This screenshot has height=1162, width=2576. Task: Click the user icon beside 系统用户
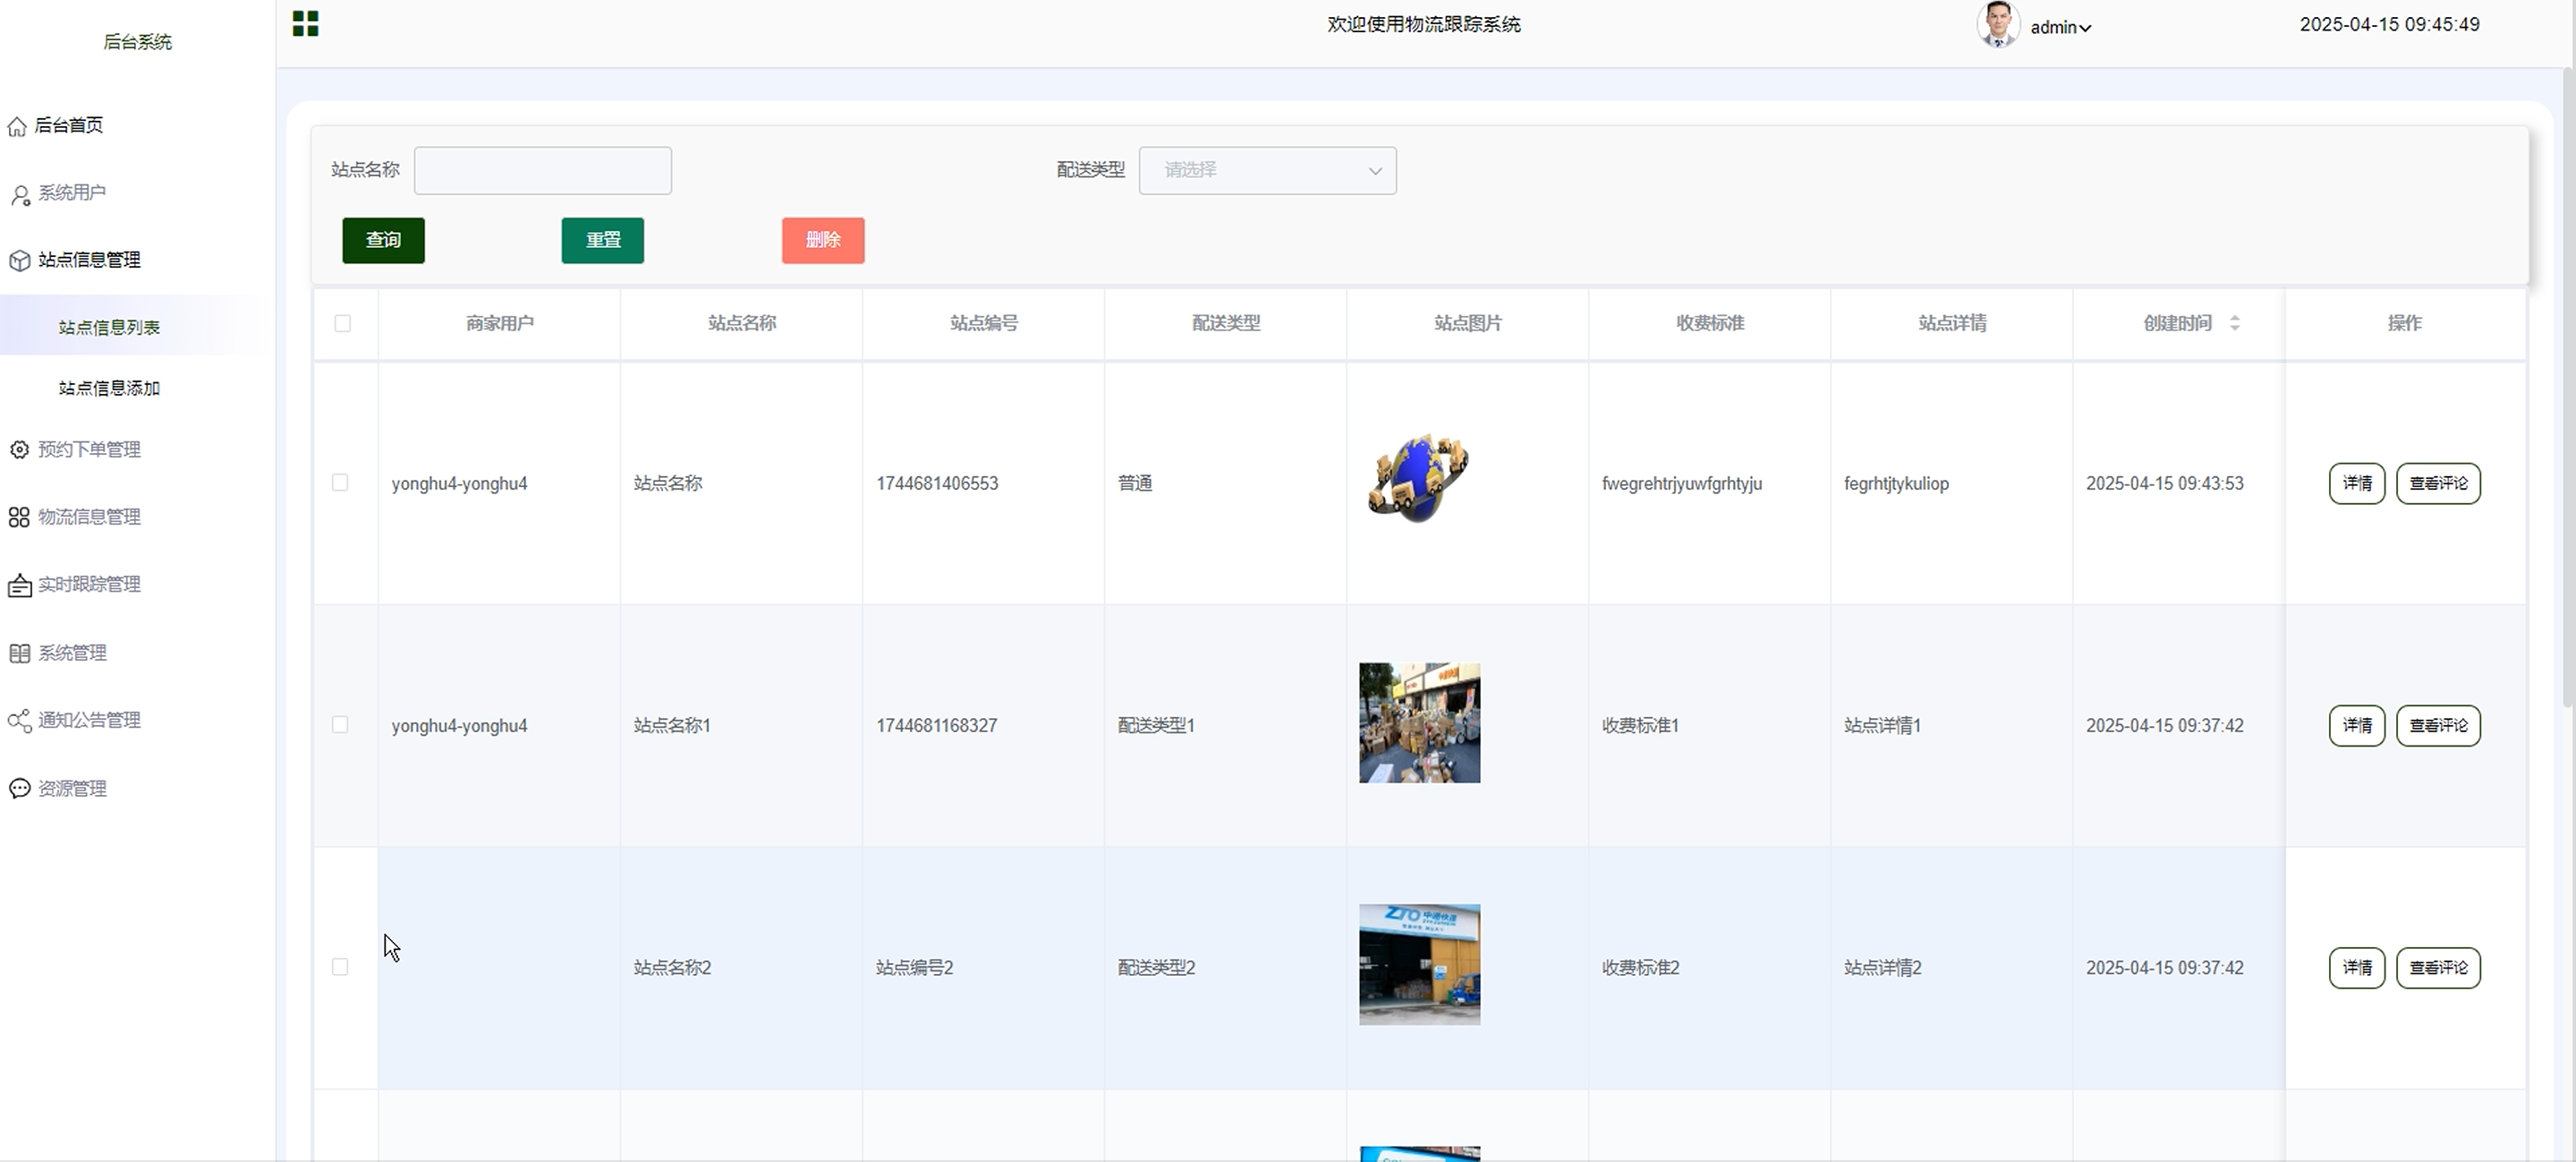coord(20,194)
